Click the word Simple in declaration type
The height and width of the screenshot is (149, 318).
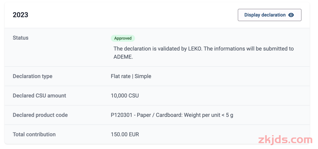click(143, 76)
